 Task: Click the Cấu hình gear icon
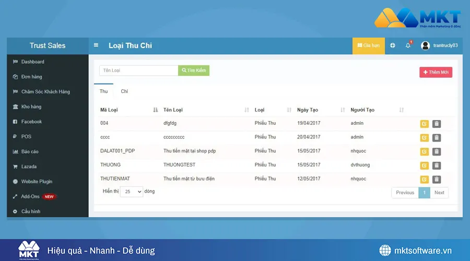[x=15, y=211]
